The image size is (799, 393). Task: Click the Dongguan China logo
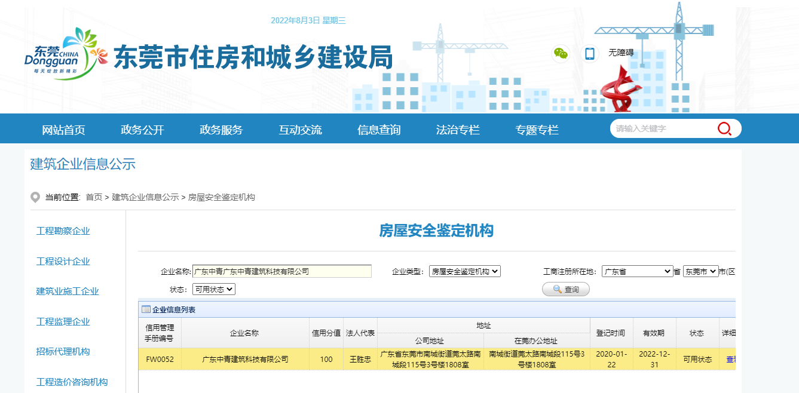pos(60,54)
